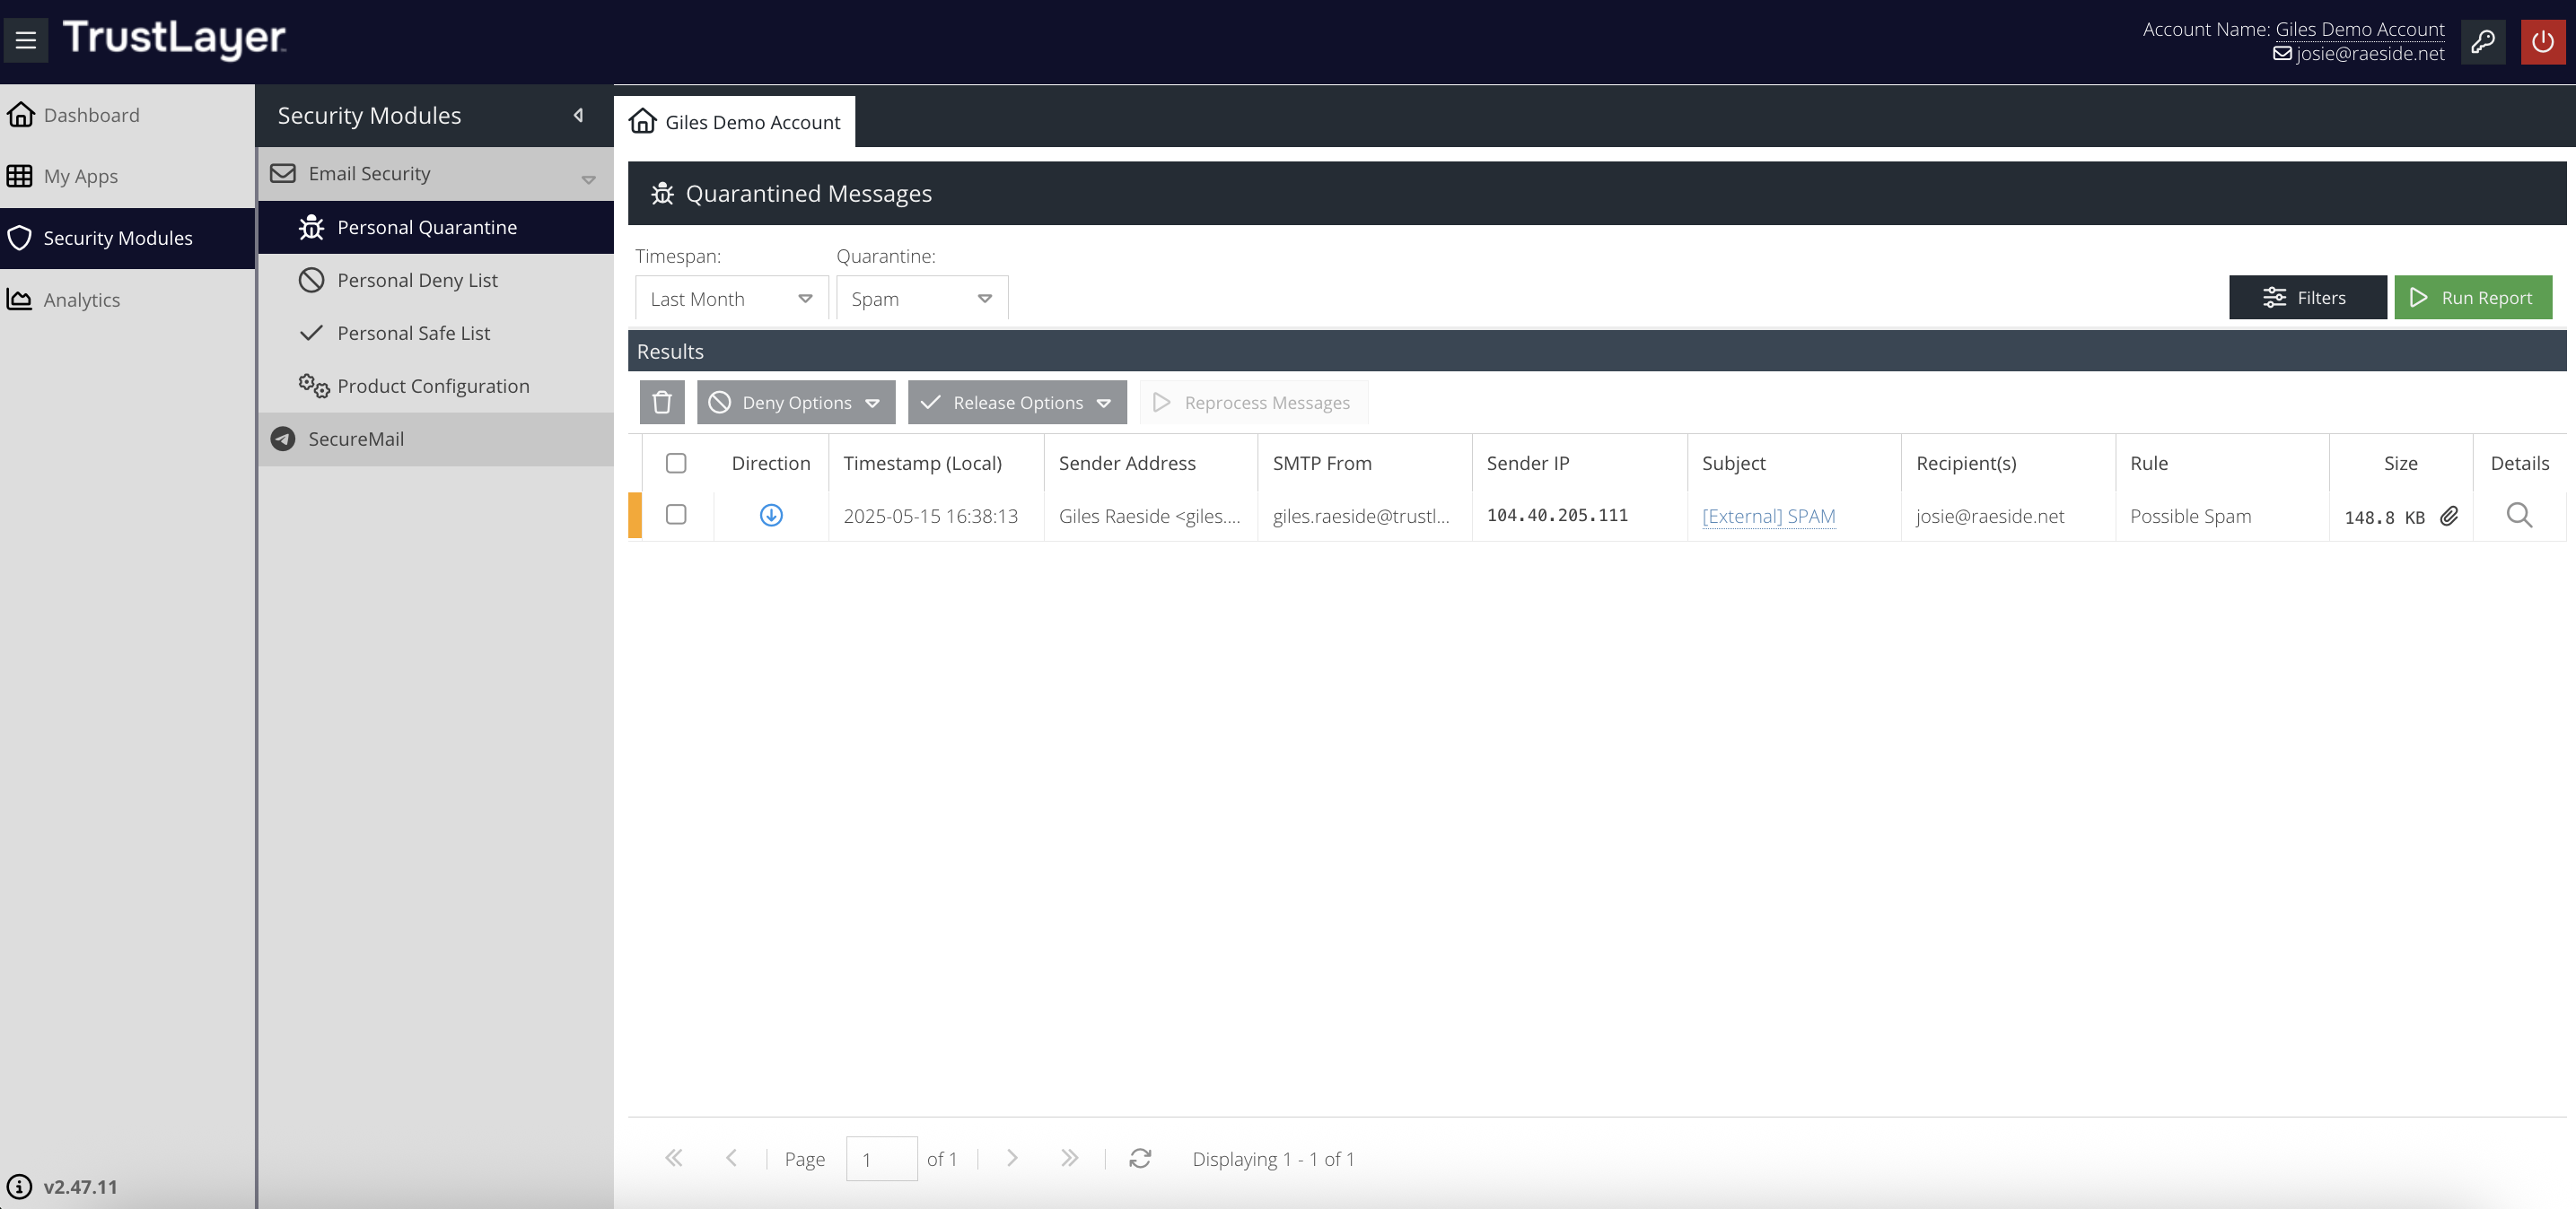This screenshot has height=1209, width=2576.
Task: Go to last page icon
Action: click(1070, 1158)
